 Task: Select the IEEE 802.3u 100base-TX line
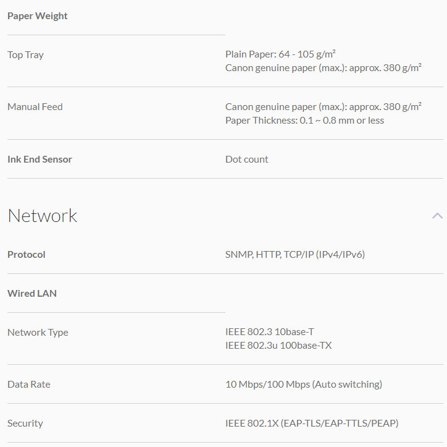click(278, 346)
